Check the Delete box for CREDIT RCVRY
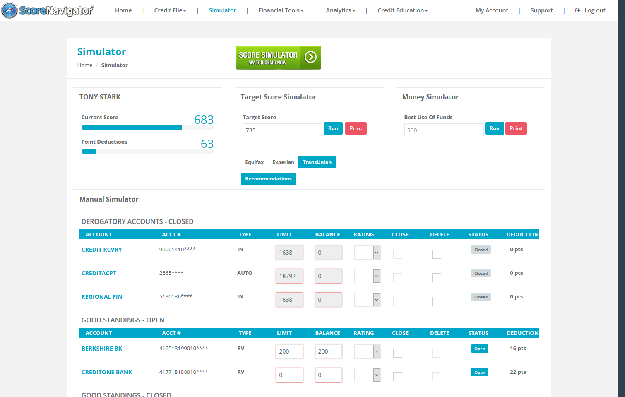This screenshot has height=397, width=625. (437, 254)
